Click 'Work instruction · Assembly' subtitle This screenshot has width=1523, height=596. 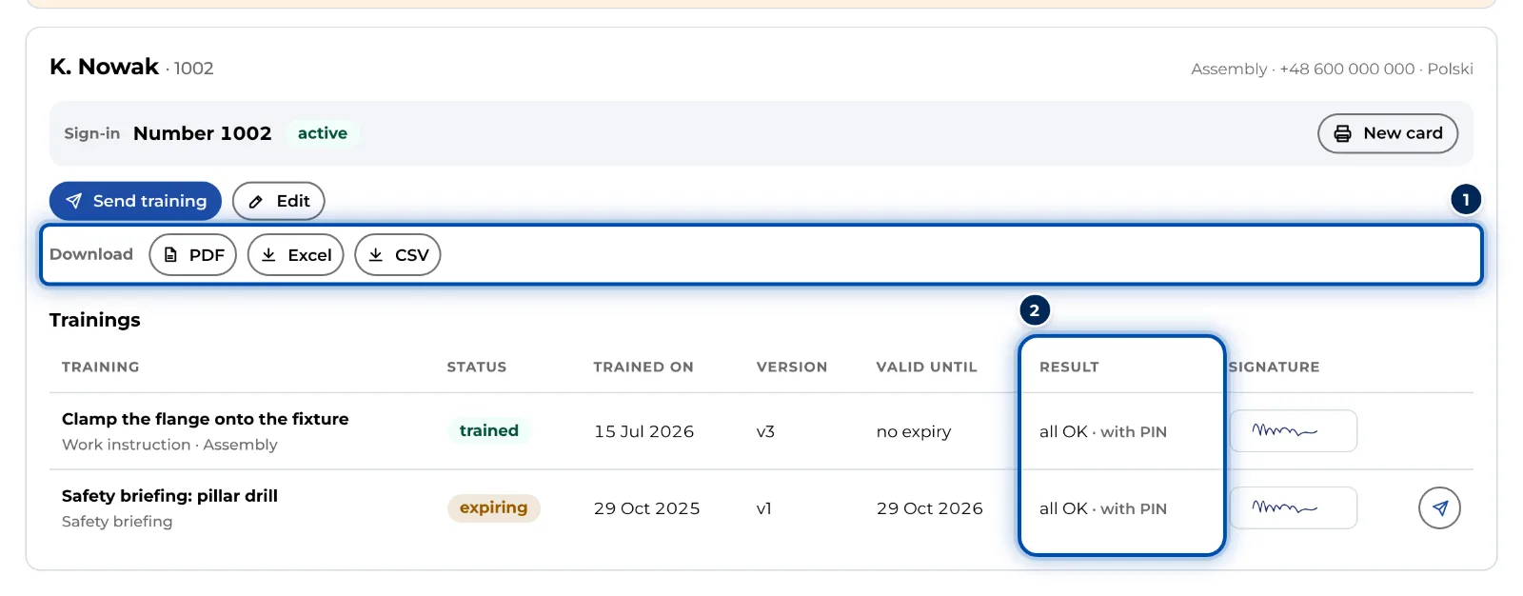click(169, 445)
